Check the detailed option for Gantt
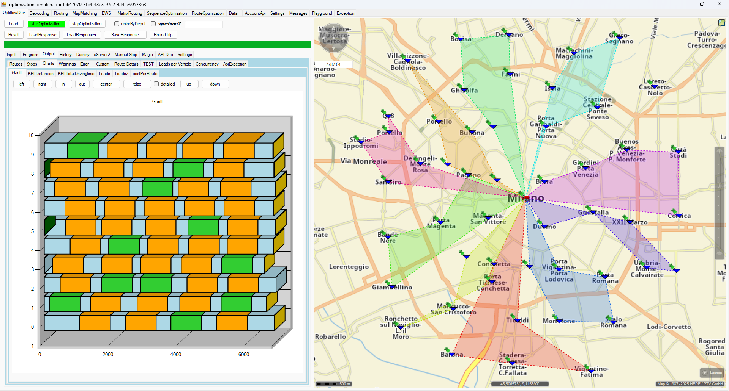729x391 pixels. click(156, 84)
